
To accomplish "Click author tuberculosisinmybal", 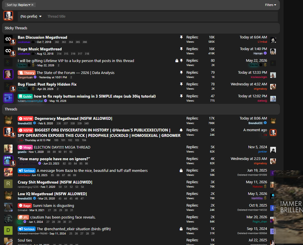I will point(30,101).
